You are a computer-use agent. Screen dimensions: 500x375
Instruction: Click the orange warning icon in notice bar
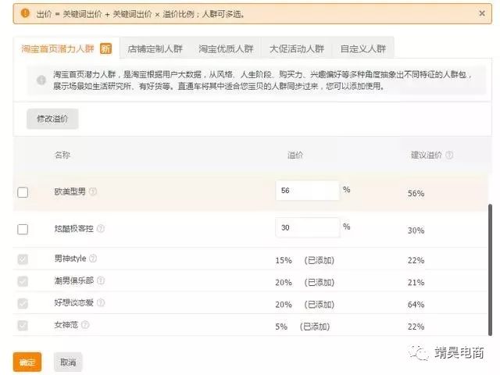click(25, 13)
